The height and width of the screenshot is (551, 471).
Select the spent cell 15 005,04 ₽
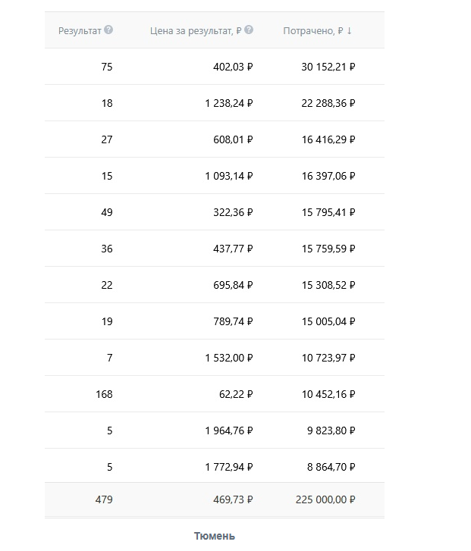[x=328, y=321]
